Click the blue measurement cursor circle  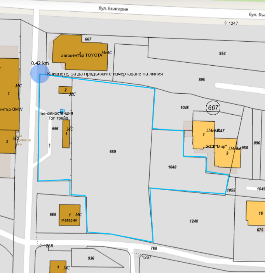pos(40,74)
